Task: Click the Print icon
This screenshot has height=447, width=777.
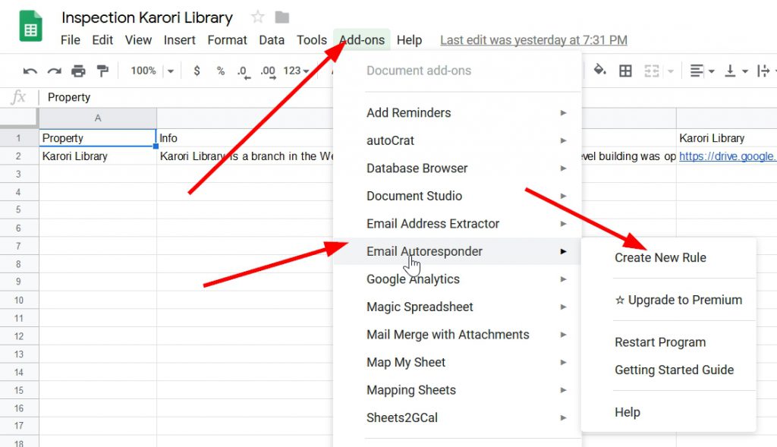Action: 78,71
